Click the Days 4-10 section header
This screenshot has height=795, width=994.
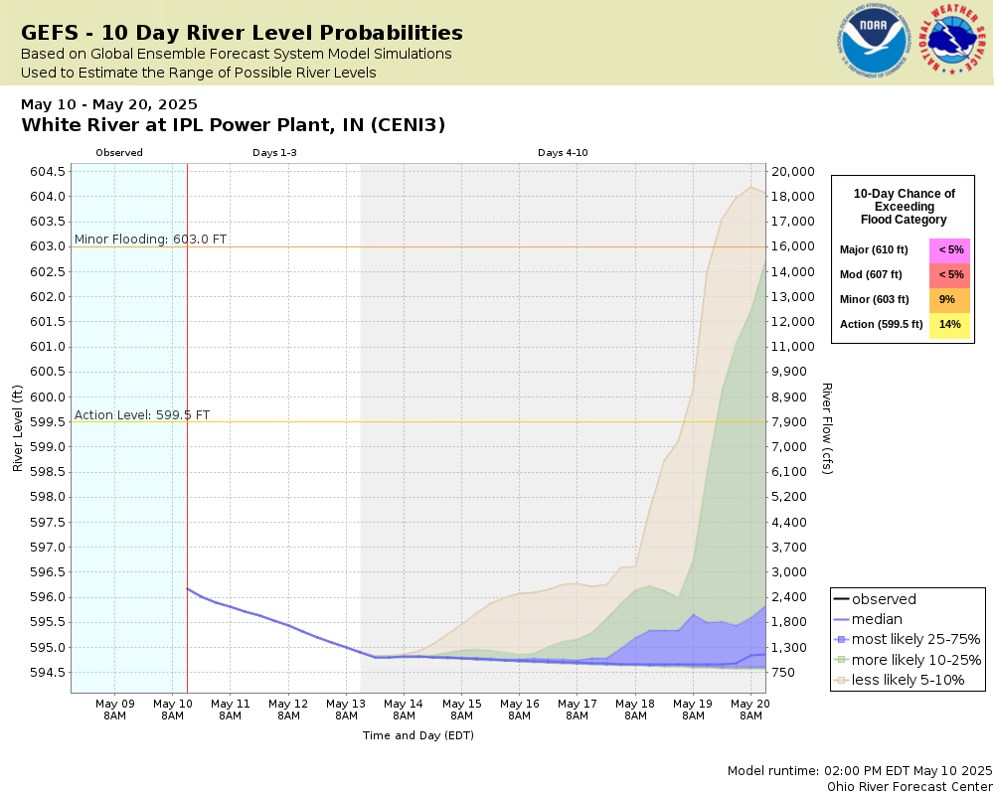(563, 153)
